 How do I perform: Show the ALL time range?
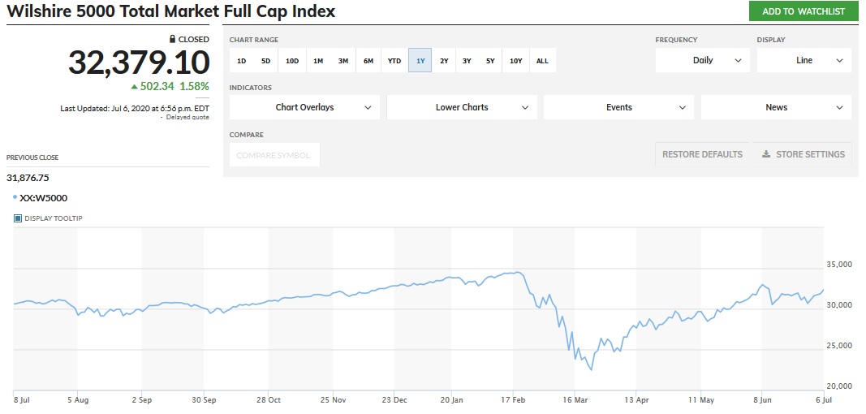[x=542, y=61]
